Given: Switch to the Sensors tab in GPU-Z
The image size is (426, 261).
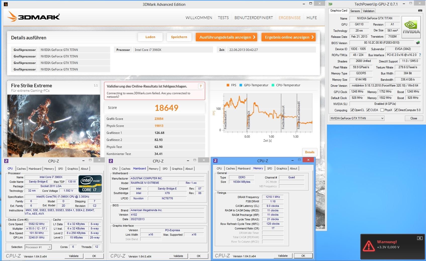Looking at the screenshot, I should [x=355, y=11].
